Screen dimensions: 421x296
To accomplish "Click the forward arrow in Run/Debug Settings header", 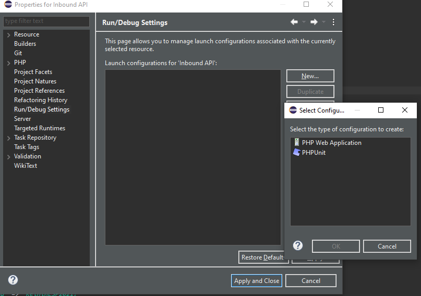I will (x=314, y=22).
